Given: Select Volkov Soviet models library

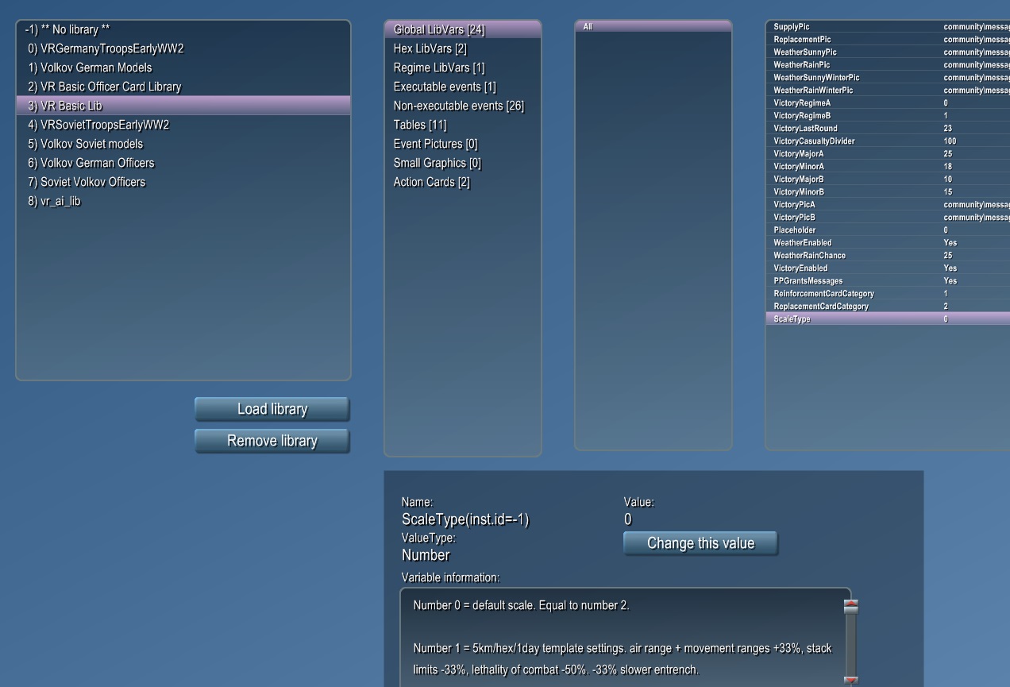Looking at the screenshot, I should click(183, 144).
